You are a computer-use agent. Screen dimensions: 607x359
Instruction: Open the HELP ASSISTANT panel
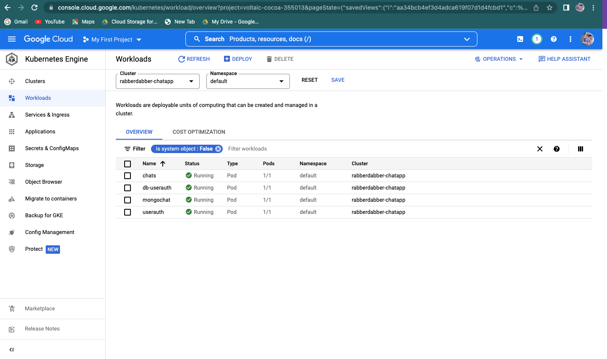(x=564, y=59)
